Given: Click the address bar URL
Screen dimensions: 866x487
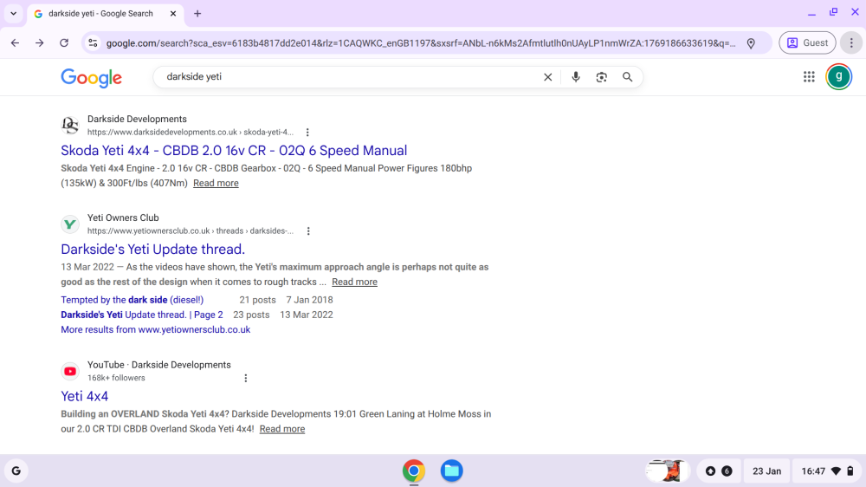Looking at the screenshot, I should 421,43.
